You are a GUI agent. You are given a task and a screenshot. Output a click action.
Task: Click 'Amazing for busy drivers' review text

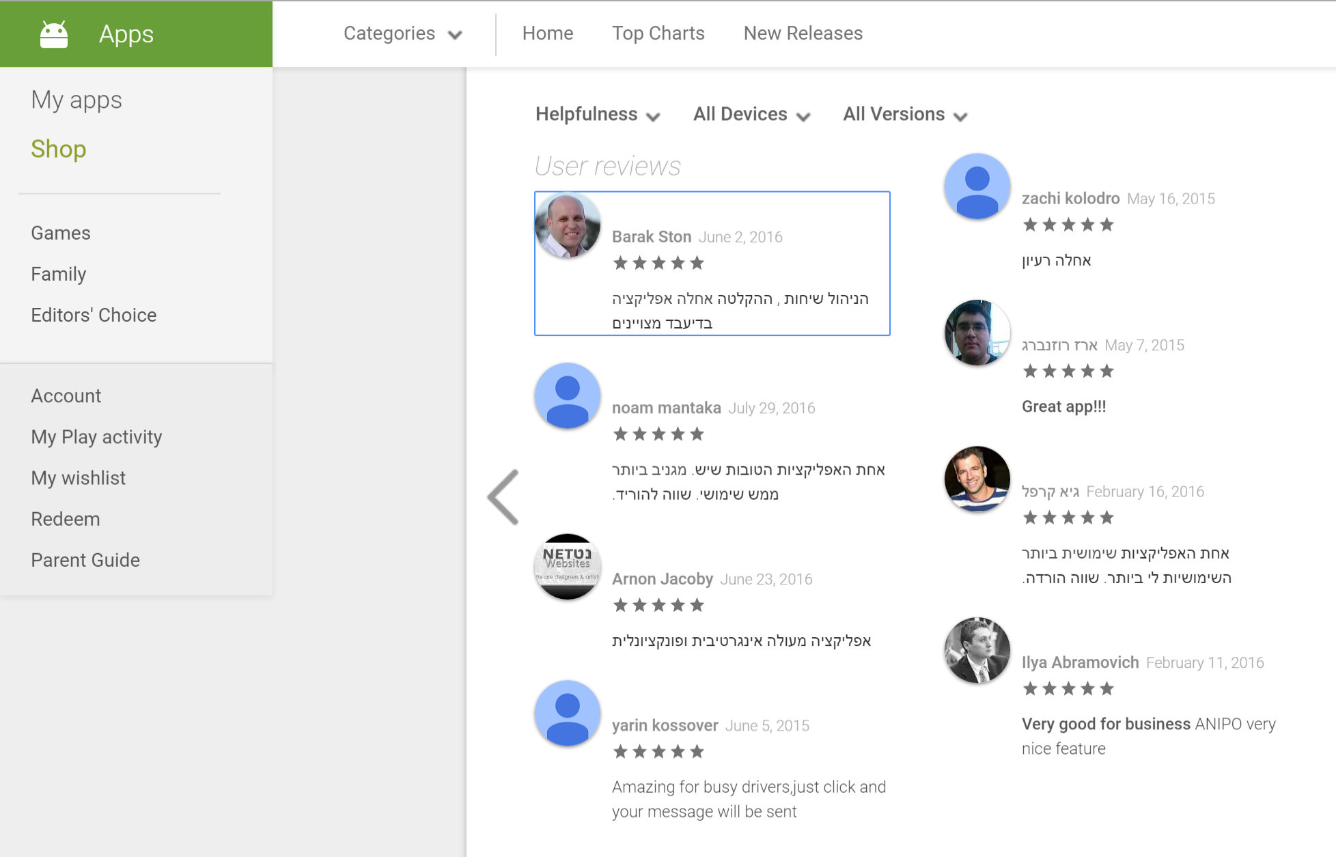tap(749, 800)
